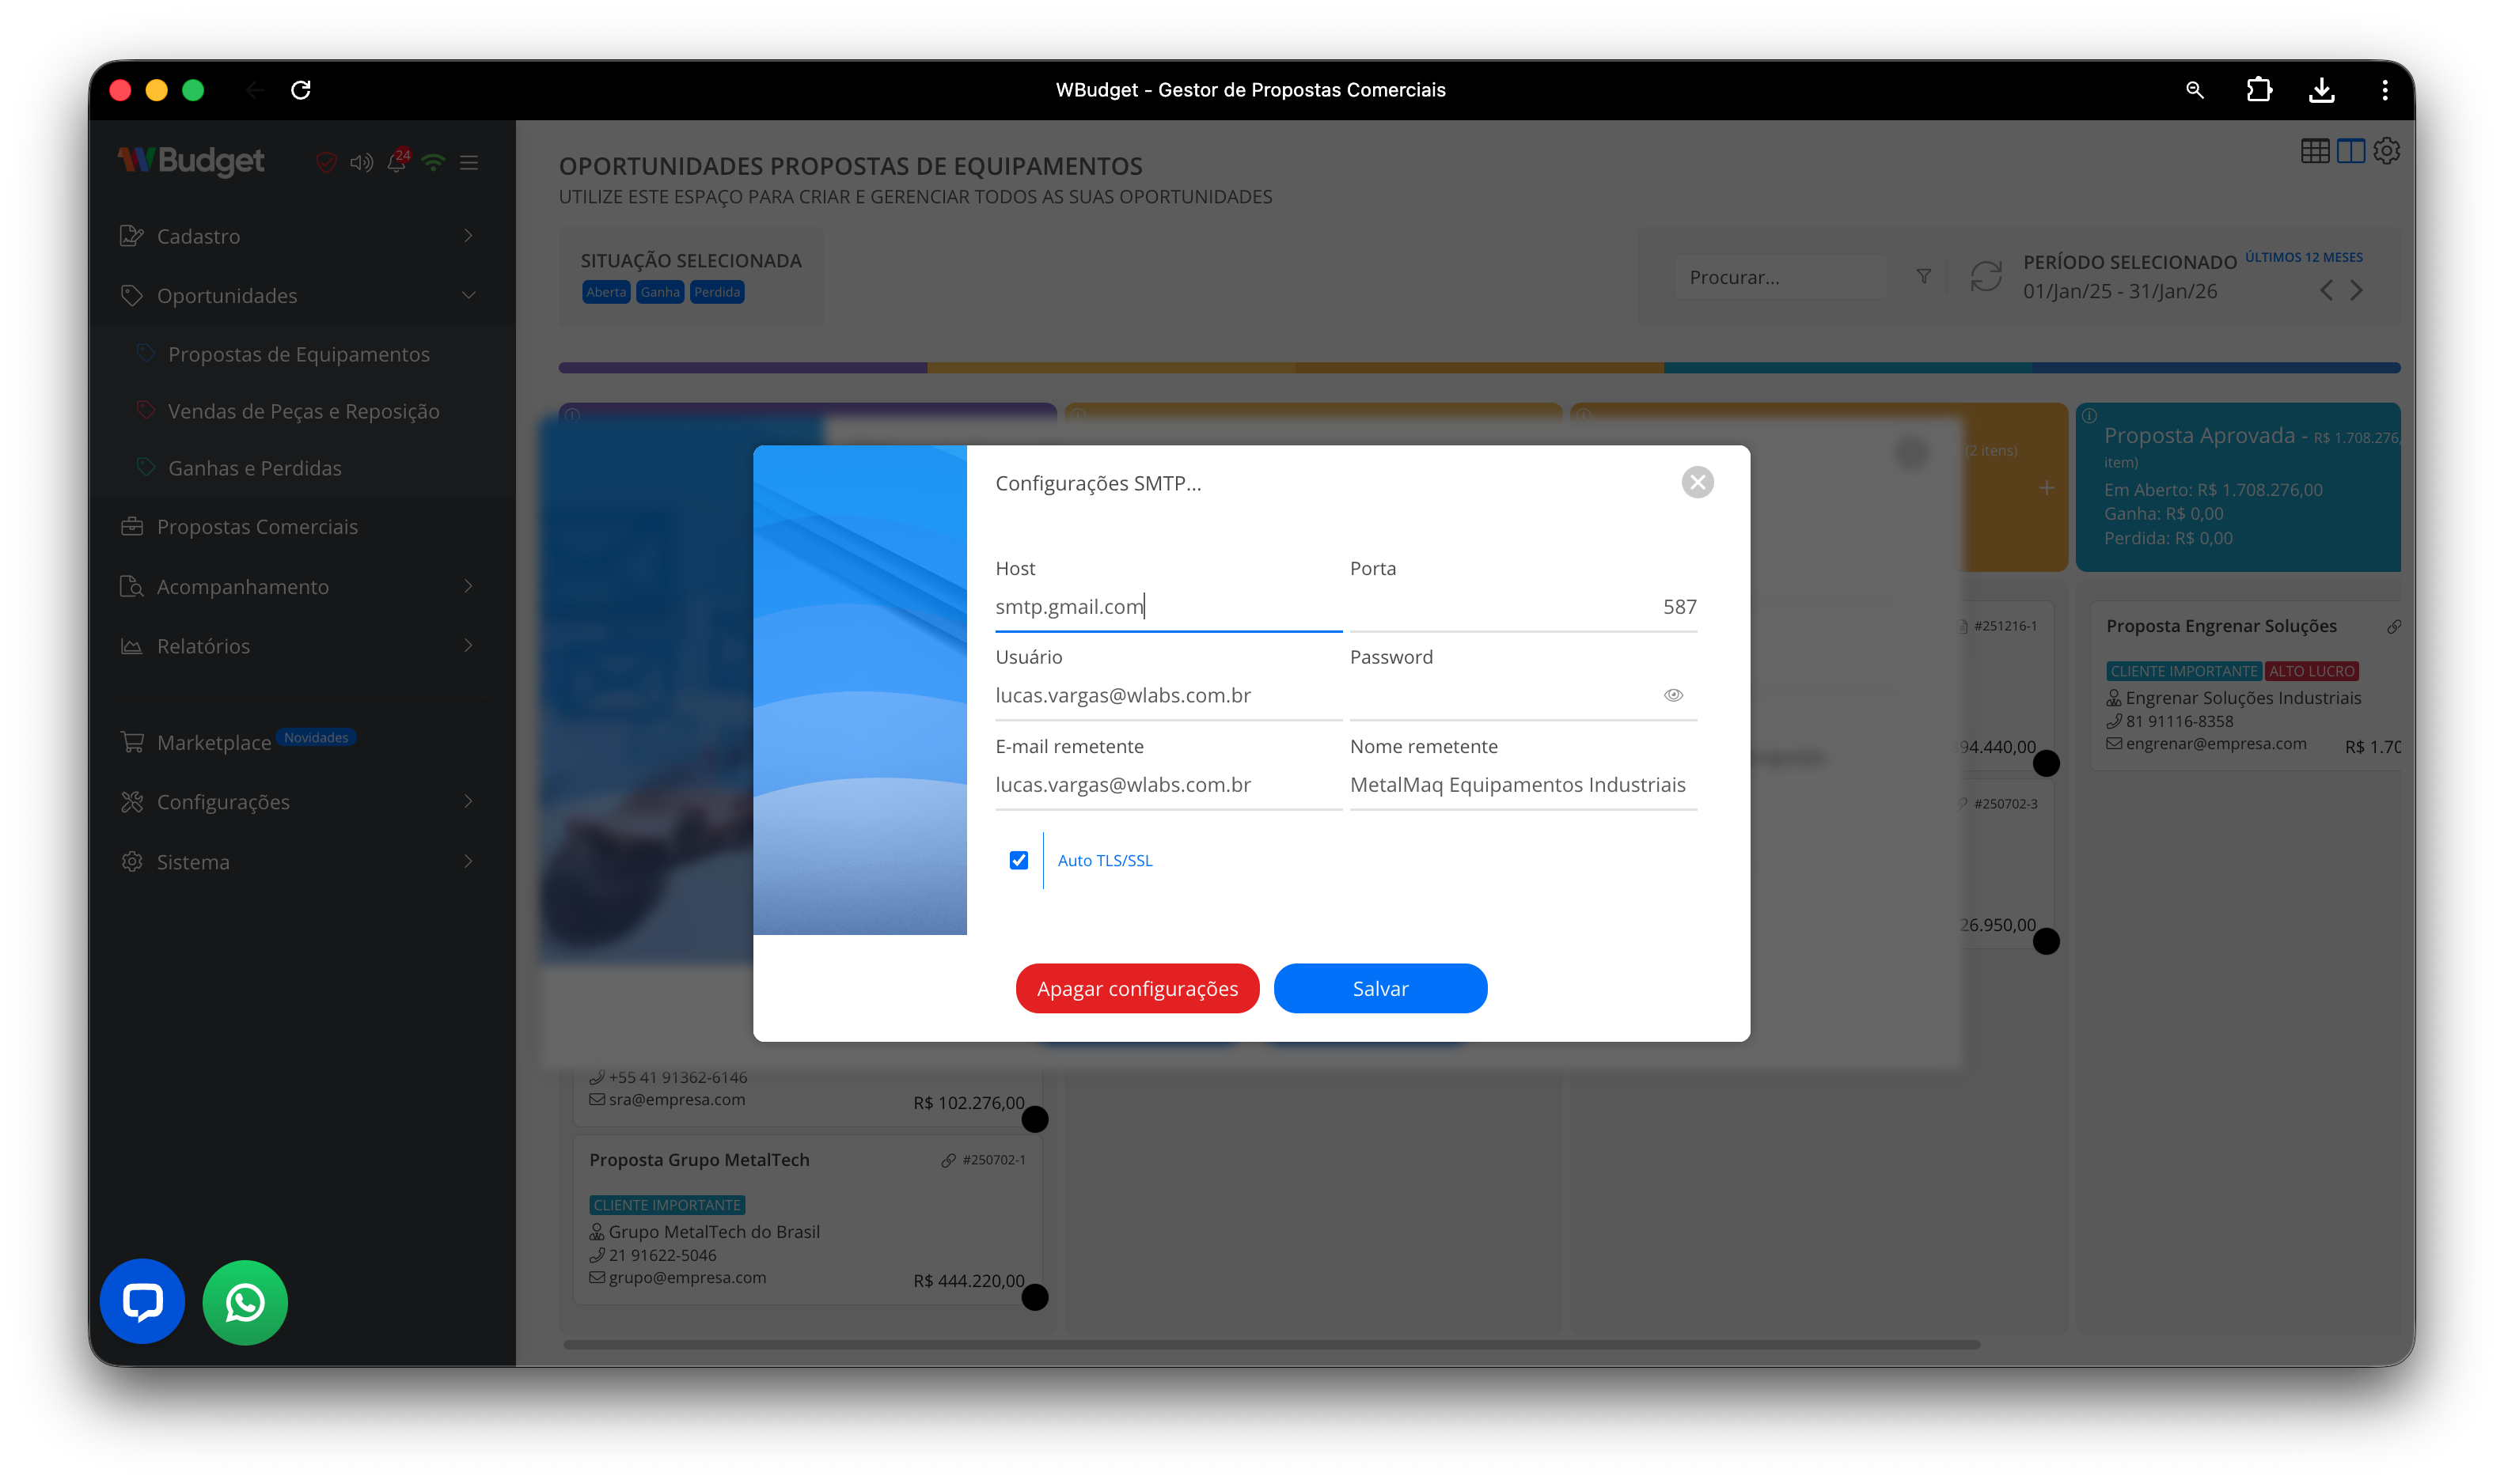Viewport: 2504px width, 1484px height.
Task: Switch to the kanban column view icon
Action: click(x=2351, y=151)
